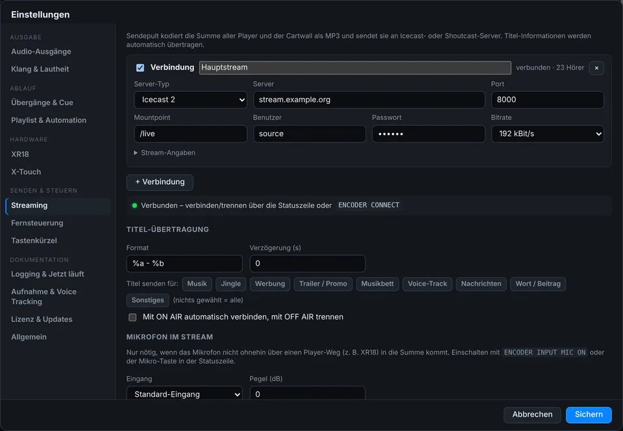623x431 pixels.
Task: Click the MIKROFON IM STREAM section heading
Action: [169, 337]
